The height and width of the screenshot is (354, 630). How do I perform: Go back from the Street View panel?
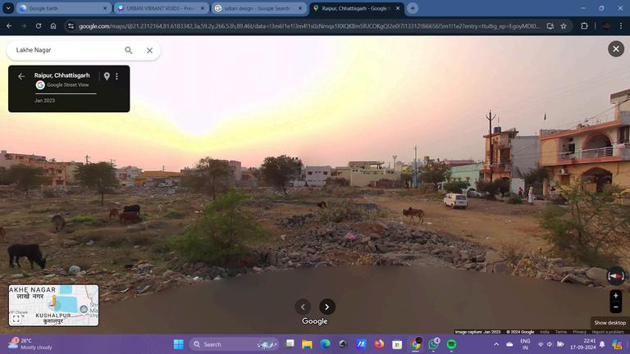click(x=21, y=76)
